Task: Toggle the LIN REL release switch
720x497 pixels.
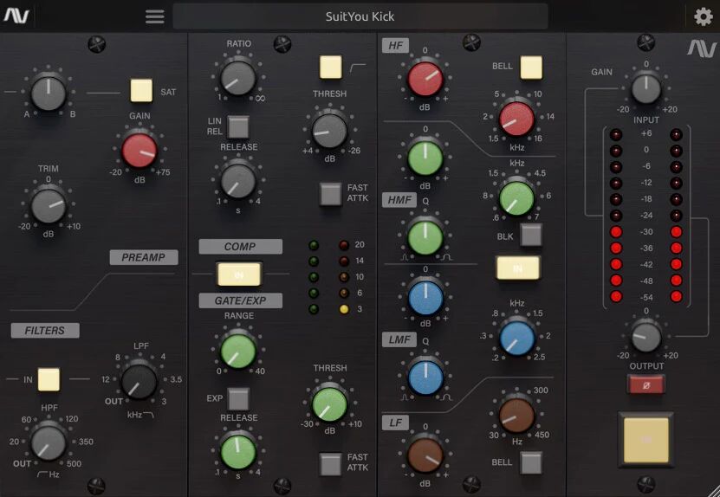Action: pos(238,127)
